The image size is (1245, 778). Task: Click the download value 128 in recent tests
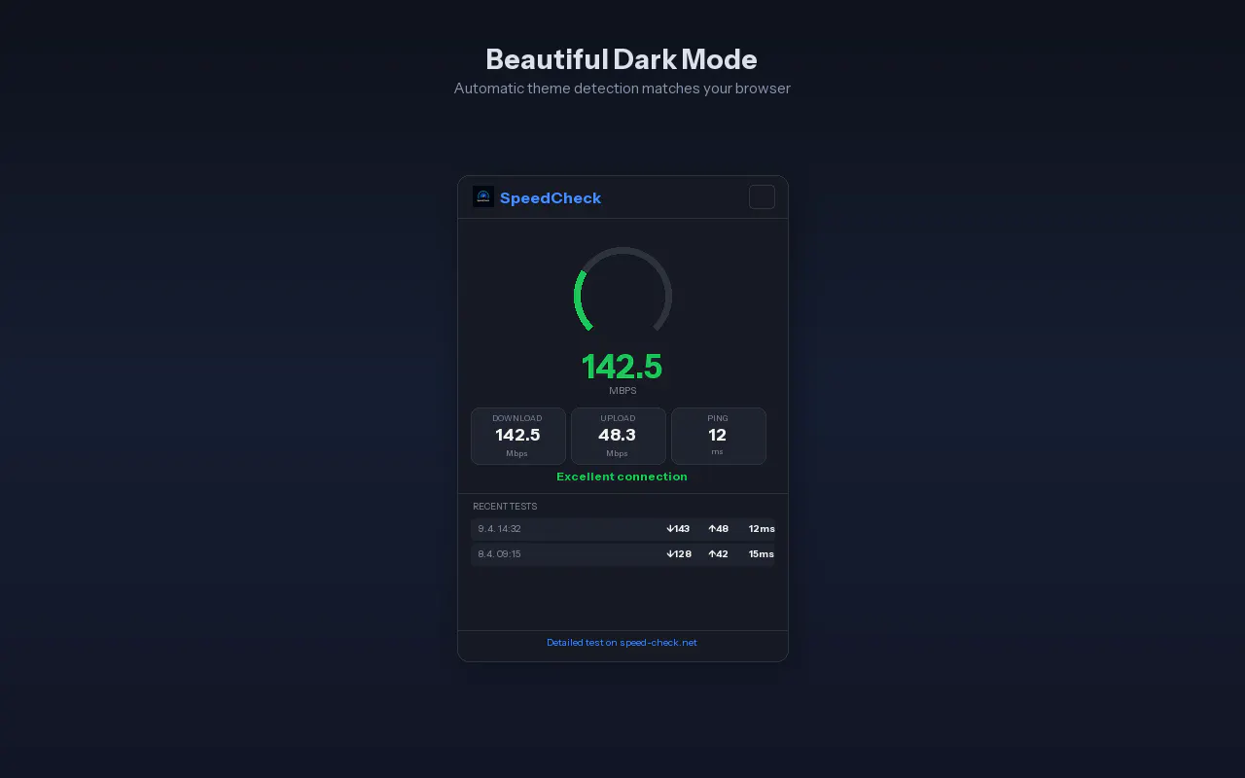point(679,554)
